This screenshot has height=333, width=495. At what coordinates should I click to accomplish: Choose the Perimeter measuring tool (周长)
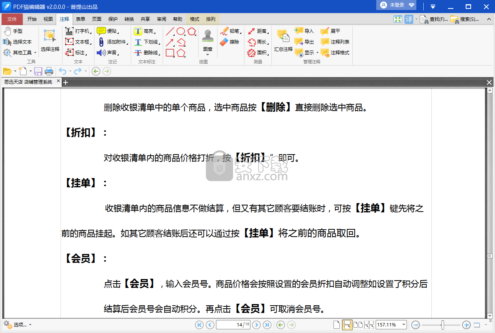[x=258, y=42]
